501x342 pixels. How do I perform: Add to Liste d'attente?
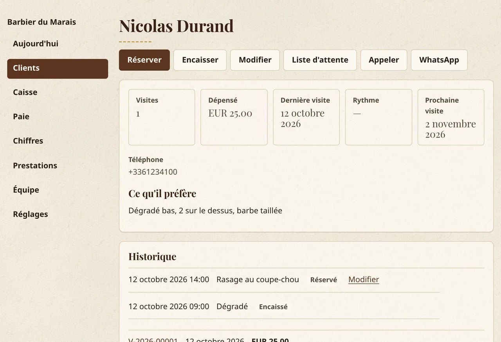[320, 60]
